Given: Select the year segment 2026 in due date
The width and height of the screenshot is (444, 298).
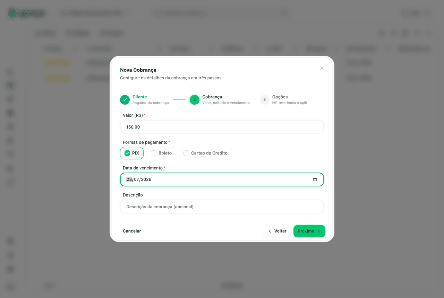Looking at the screenshot, I should coord(146,179).
